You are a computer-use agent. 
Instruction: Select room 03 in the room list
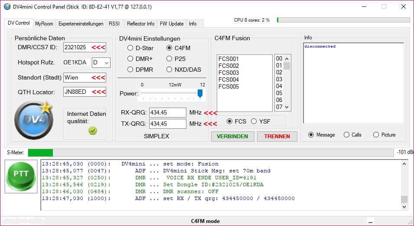[279, 80]
